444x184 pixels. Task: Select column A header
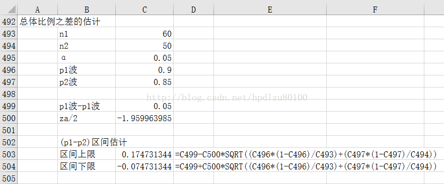click(37, 10)
